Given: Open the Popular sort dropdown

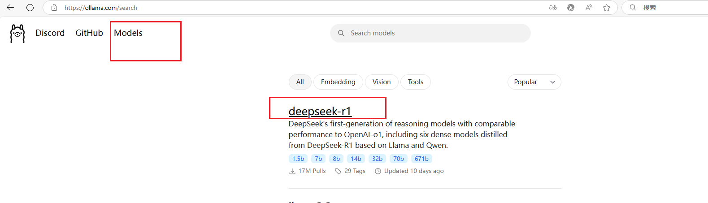Looking at the screenshot, I should tap(534, 82).
